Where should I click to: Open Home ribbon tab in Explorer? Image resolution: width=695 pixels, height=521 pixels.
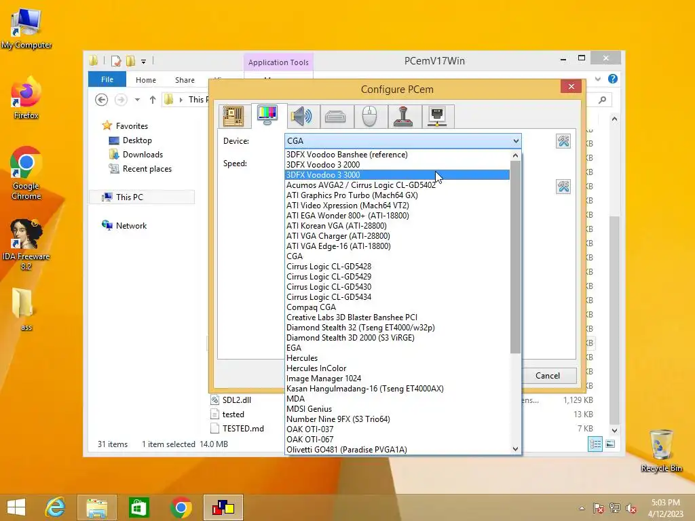146,80
